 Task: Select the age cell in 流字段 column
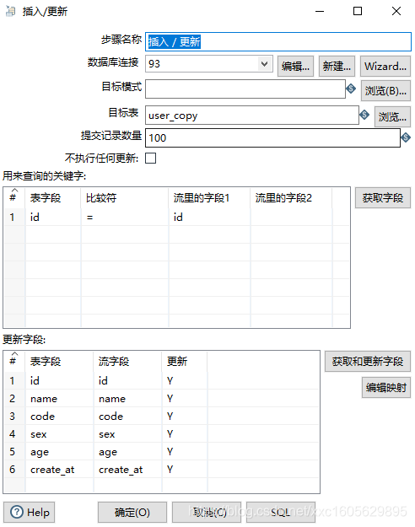[127, 452]
